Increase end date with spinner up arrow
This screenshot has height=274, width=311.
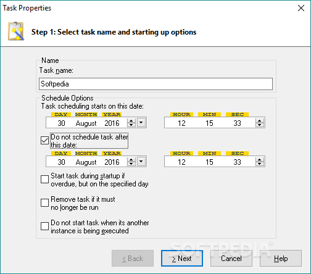131,159
